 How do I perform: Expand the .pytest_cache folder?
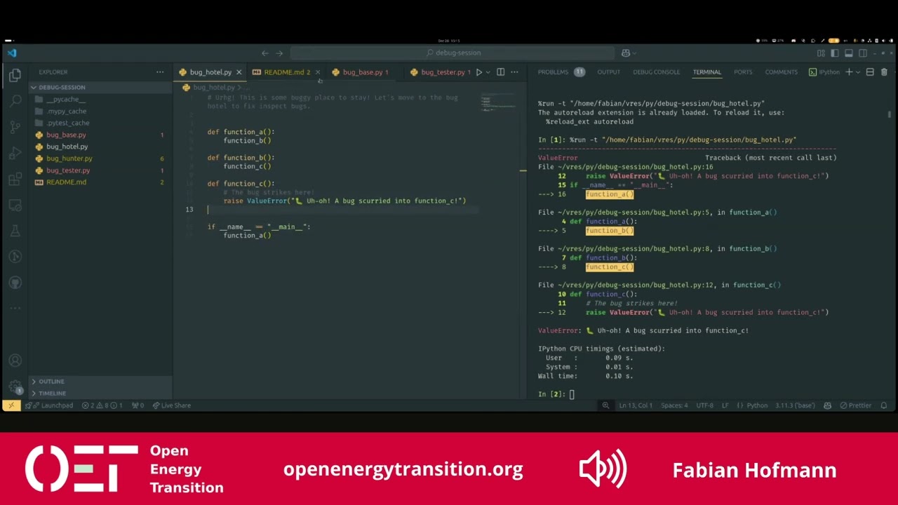[x=100, y=123]
